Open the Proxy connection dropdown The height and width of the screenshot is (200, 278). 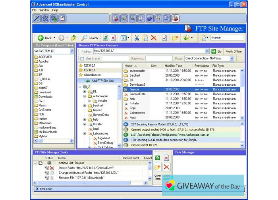click(232, 58)
